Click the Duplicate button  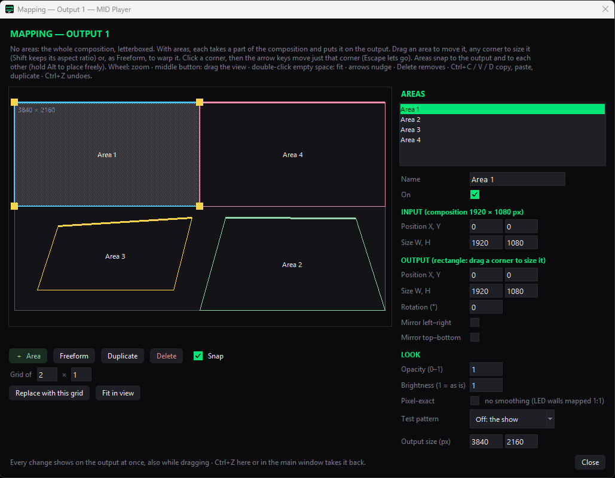[x=123, y=356]
